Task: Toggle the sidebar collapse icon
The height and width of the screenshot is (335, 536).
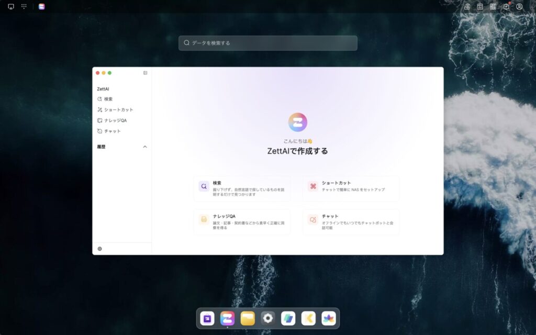Action: pos(145,73)
